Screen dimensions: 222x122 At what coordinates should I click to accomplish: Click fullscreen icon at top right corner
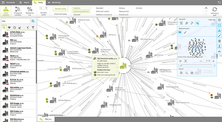pos(219,3)
